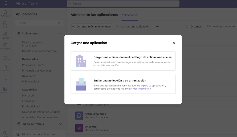Select the Educación category
This screenshot has width=237, height=137.
click(28, 101)
